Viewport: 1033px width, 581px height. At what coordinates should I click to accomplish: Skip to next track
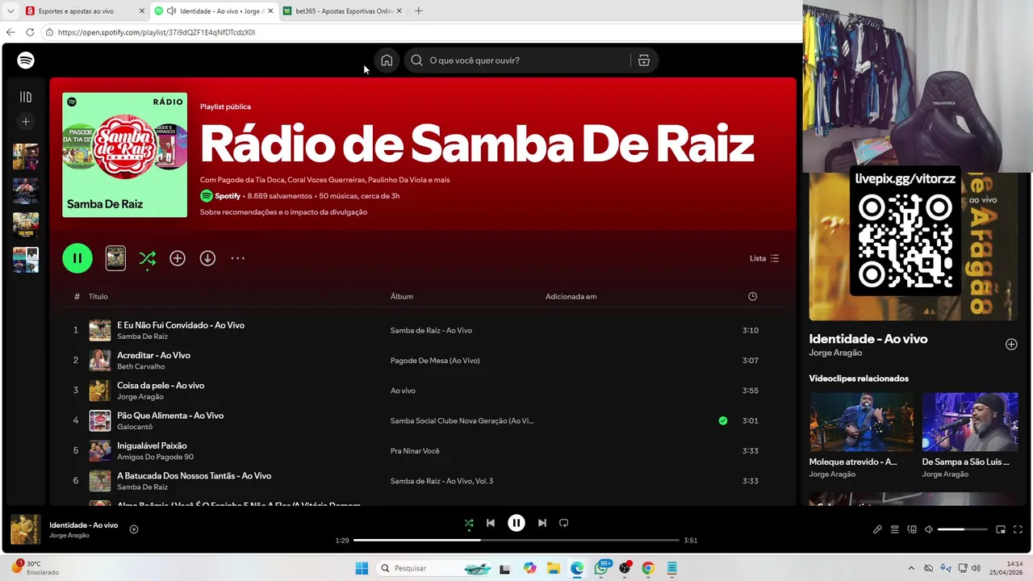click(x=542, y=523)
